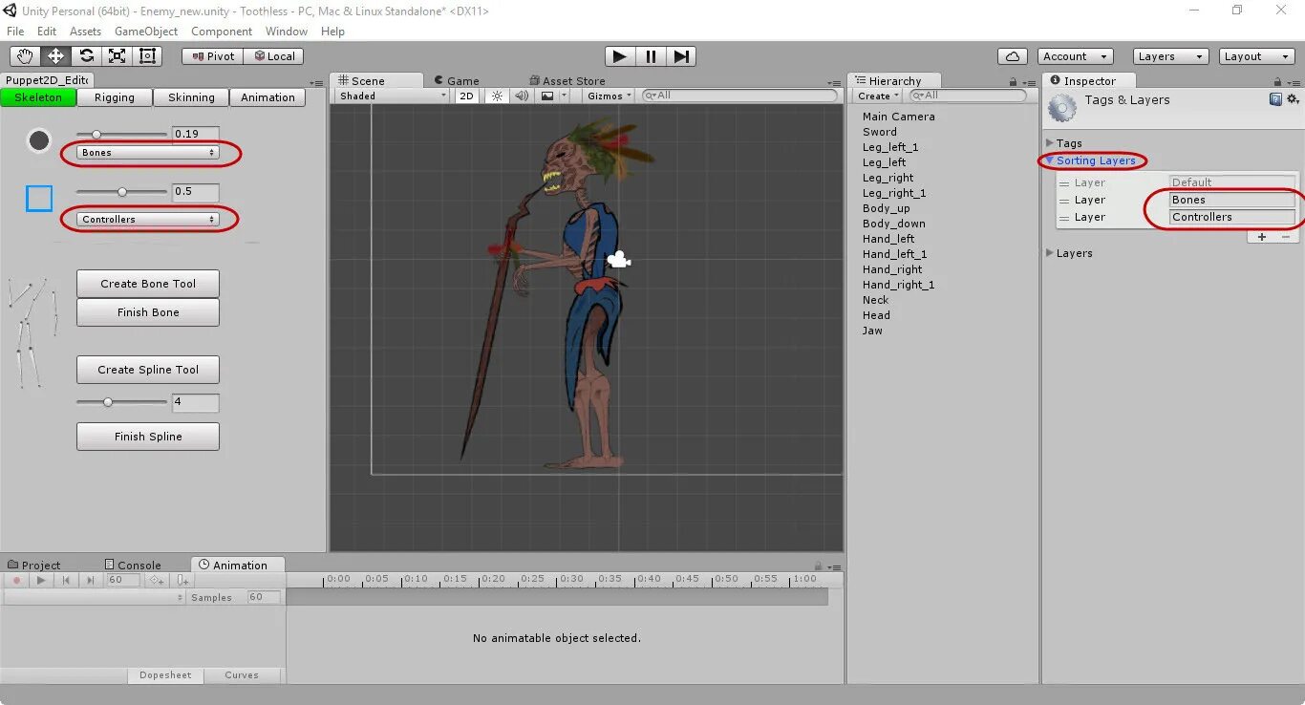Click the Add Keyframe icon
The image size is (1305, 705).
157,580
